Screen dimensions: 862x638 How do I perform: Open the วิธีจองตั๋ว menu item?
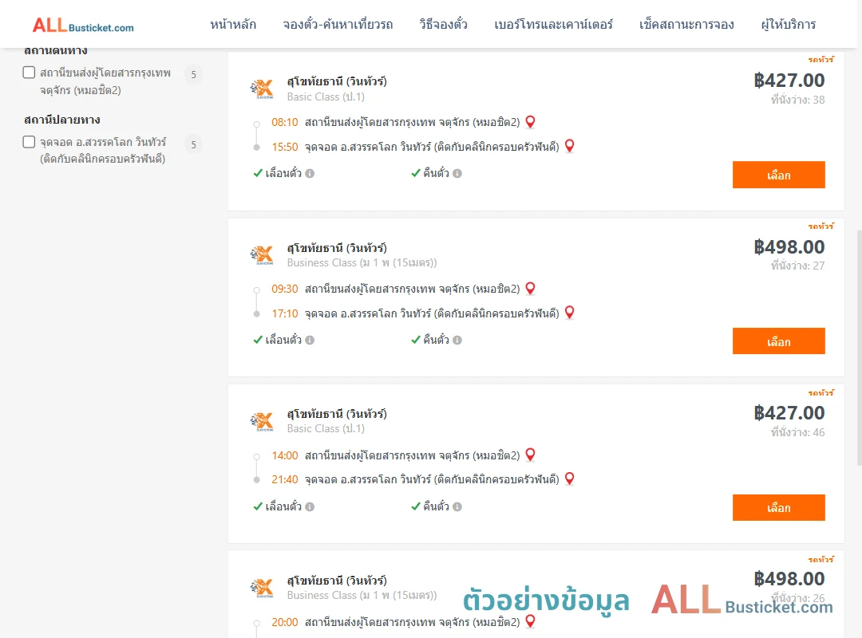click(x=443, y=25)
